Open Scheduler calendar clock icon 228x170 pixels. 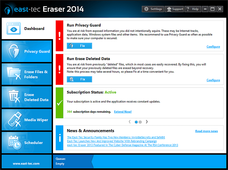click(14, 143)
